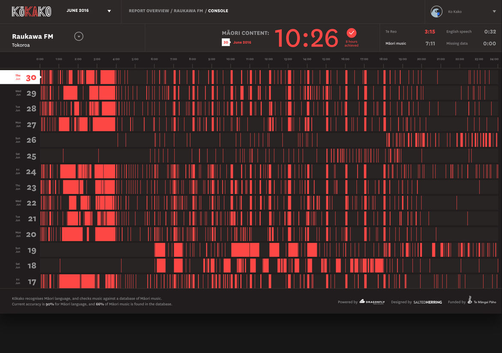Select the Console breadcrumb item

218,11
